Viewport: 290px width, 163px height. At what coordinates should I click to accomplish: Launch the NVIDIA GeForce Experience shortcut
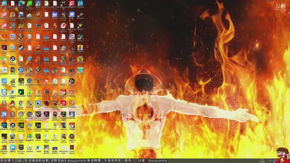21,125
